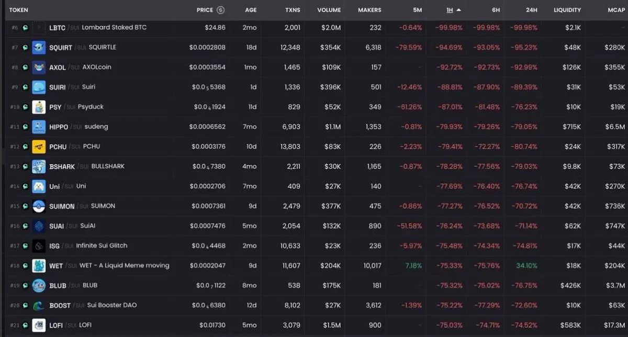Viewport: 628px width, 337px height.
Task: Open the SUIMON pokeball logo
Action: tap(39, 206)
